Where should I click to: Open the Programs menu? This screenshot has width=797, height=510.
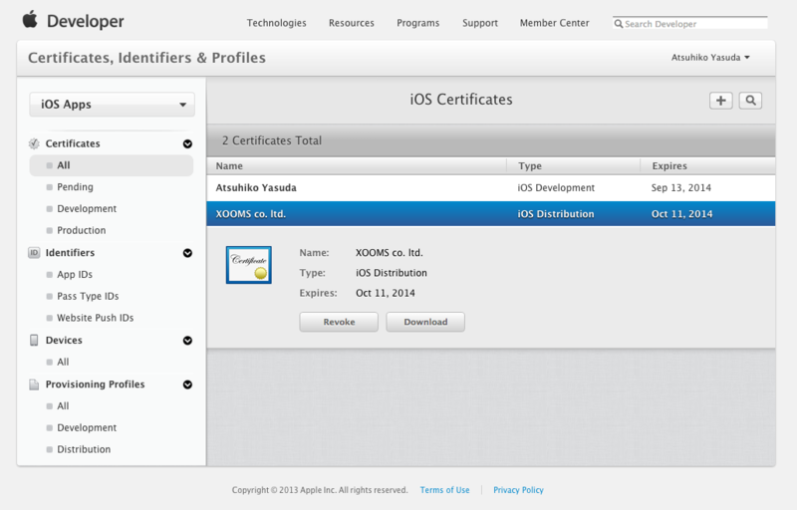coord(417,23)
